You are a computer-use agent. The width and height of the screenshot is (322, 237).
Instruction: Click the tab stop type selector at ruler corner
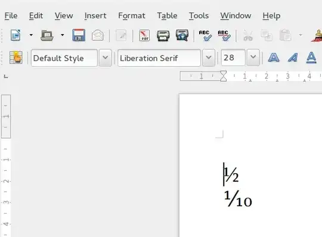6,76
